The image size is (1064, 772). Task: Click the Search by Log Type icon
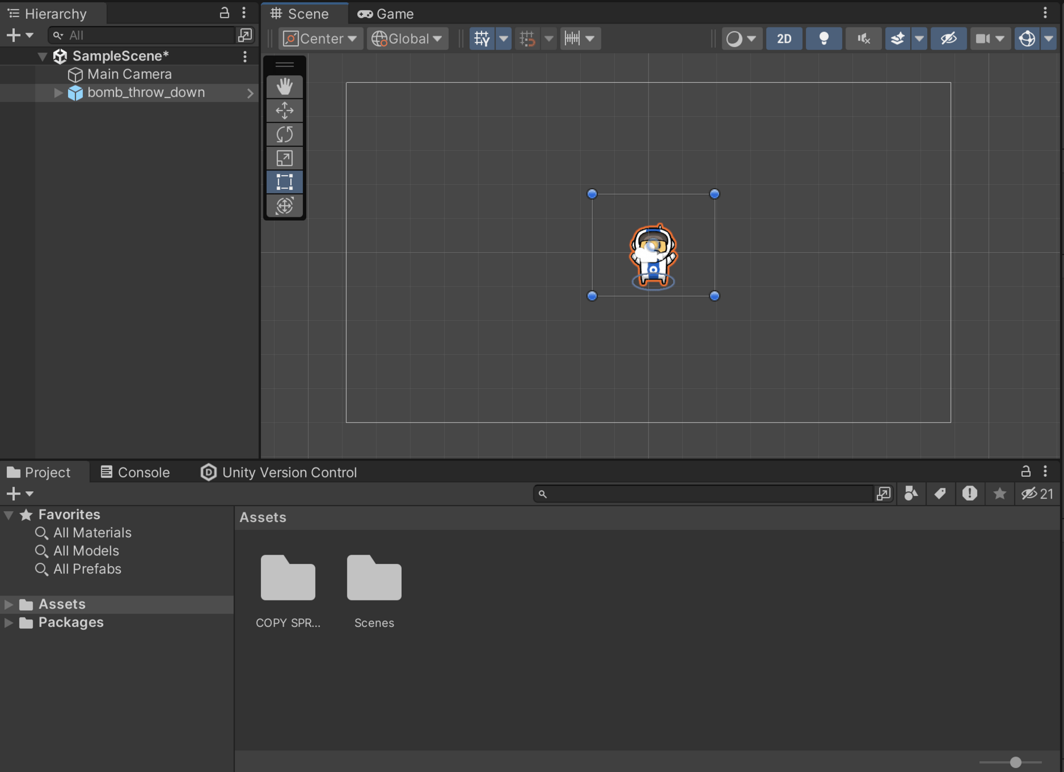(970, 494)
